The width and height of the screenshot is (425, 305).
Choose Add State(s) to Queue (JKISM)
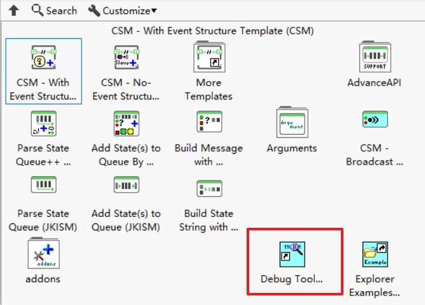coord(127,184)
